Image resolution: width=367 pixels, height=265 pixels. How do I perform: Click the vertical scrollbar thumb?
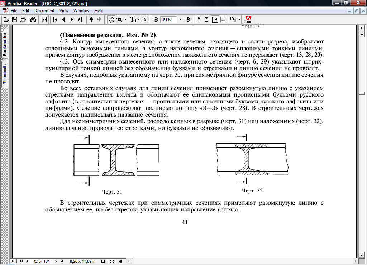click(x=362, y=94)
